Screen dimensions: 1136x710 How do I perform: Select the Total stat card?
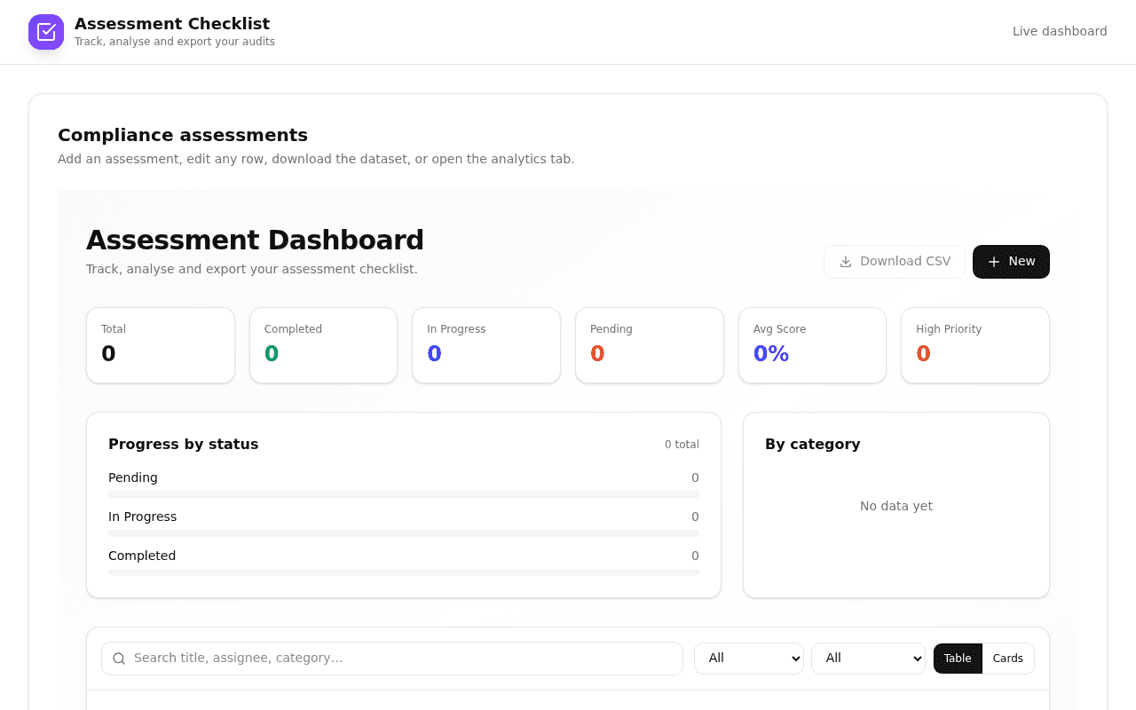click(161, 345)
